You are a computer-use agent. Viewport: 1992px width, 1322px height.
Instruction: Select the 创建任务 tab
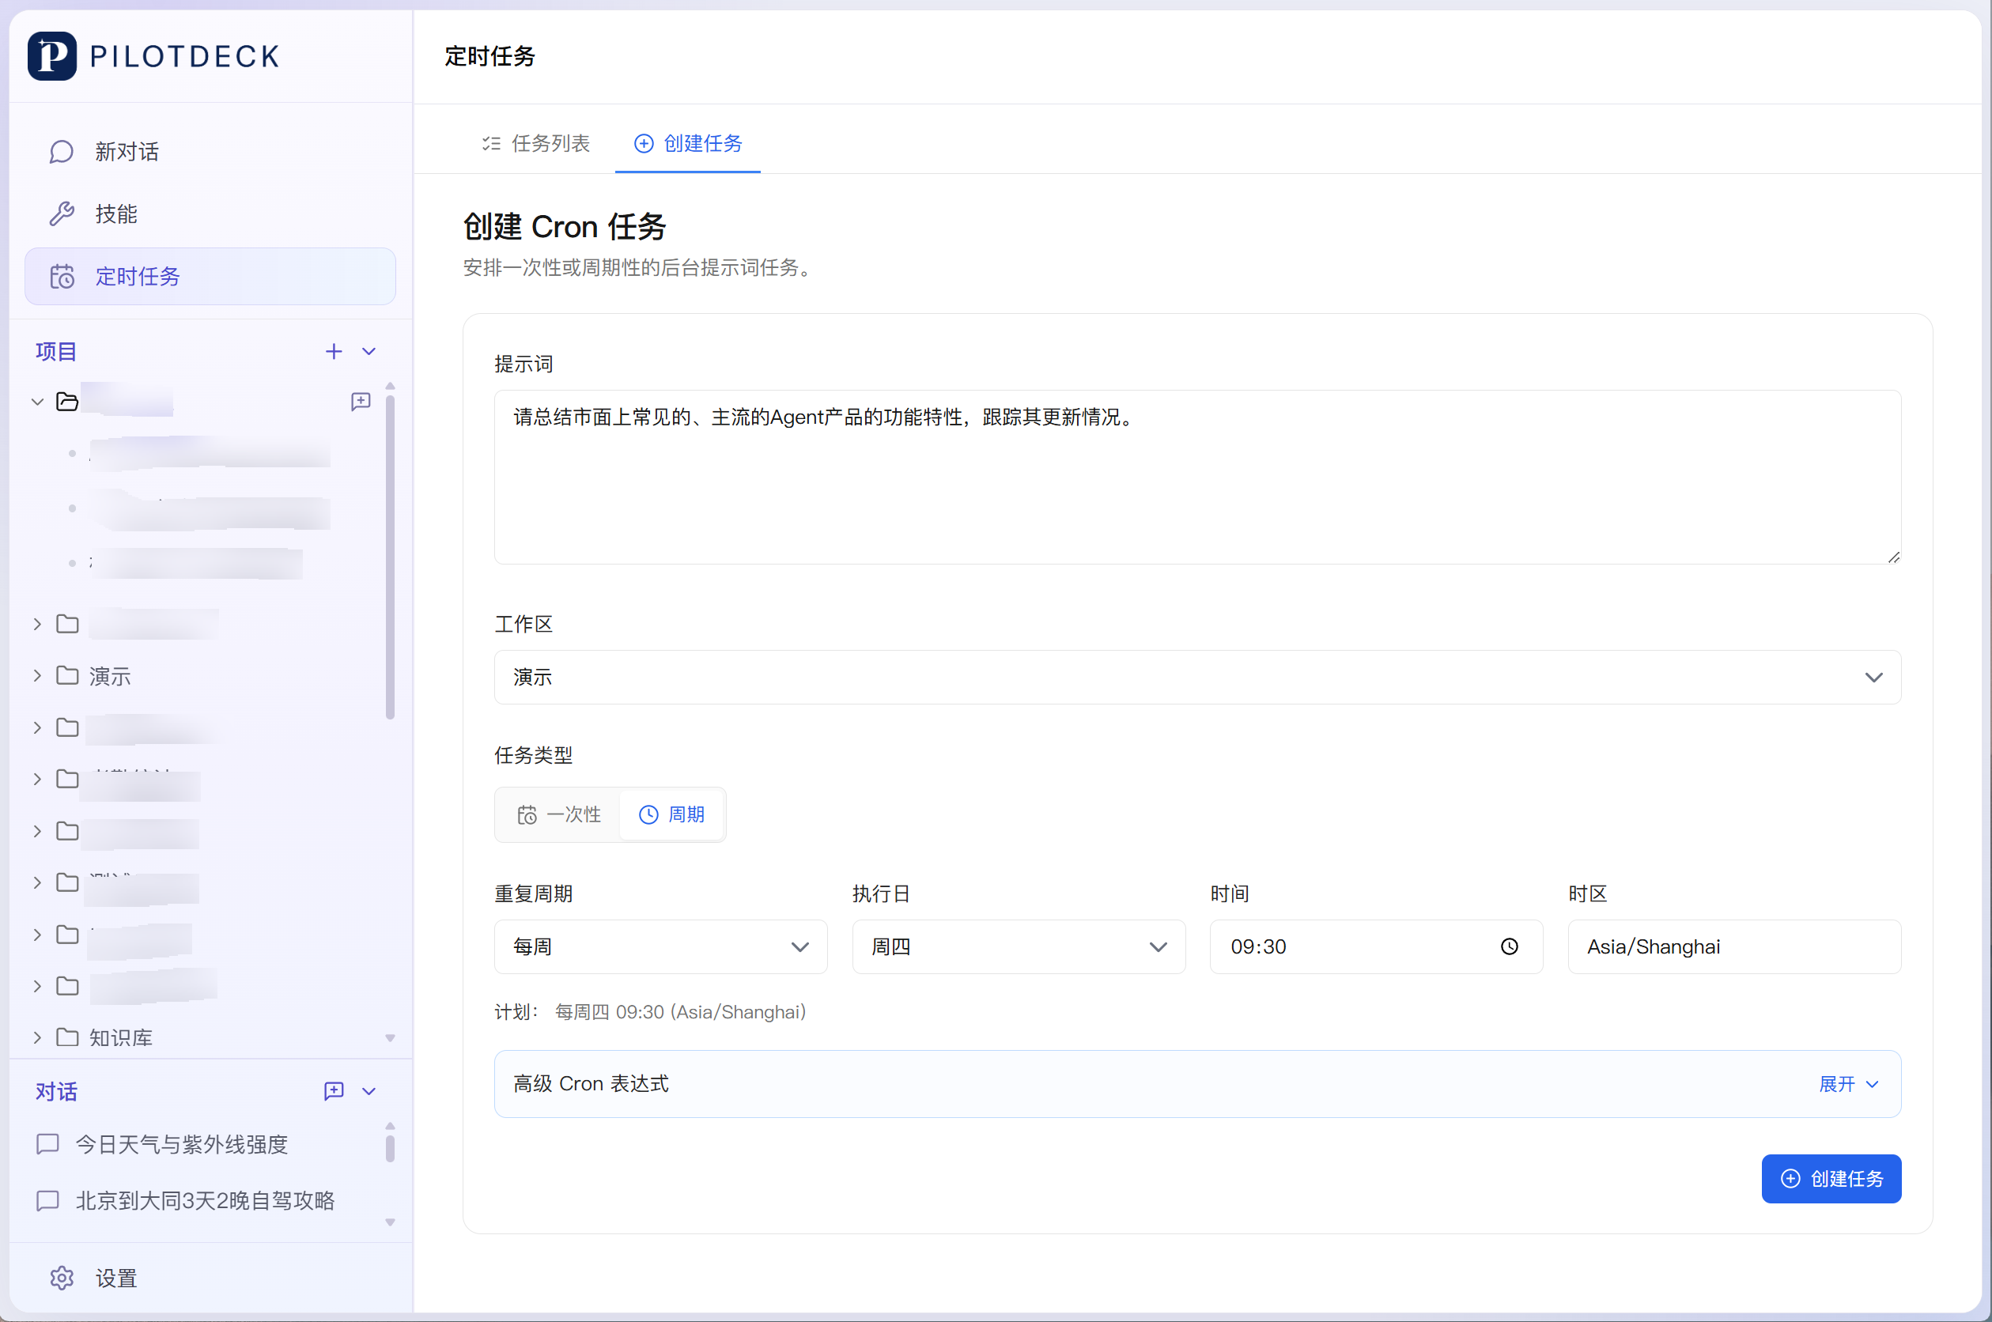[688, 143]
